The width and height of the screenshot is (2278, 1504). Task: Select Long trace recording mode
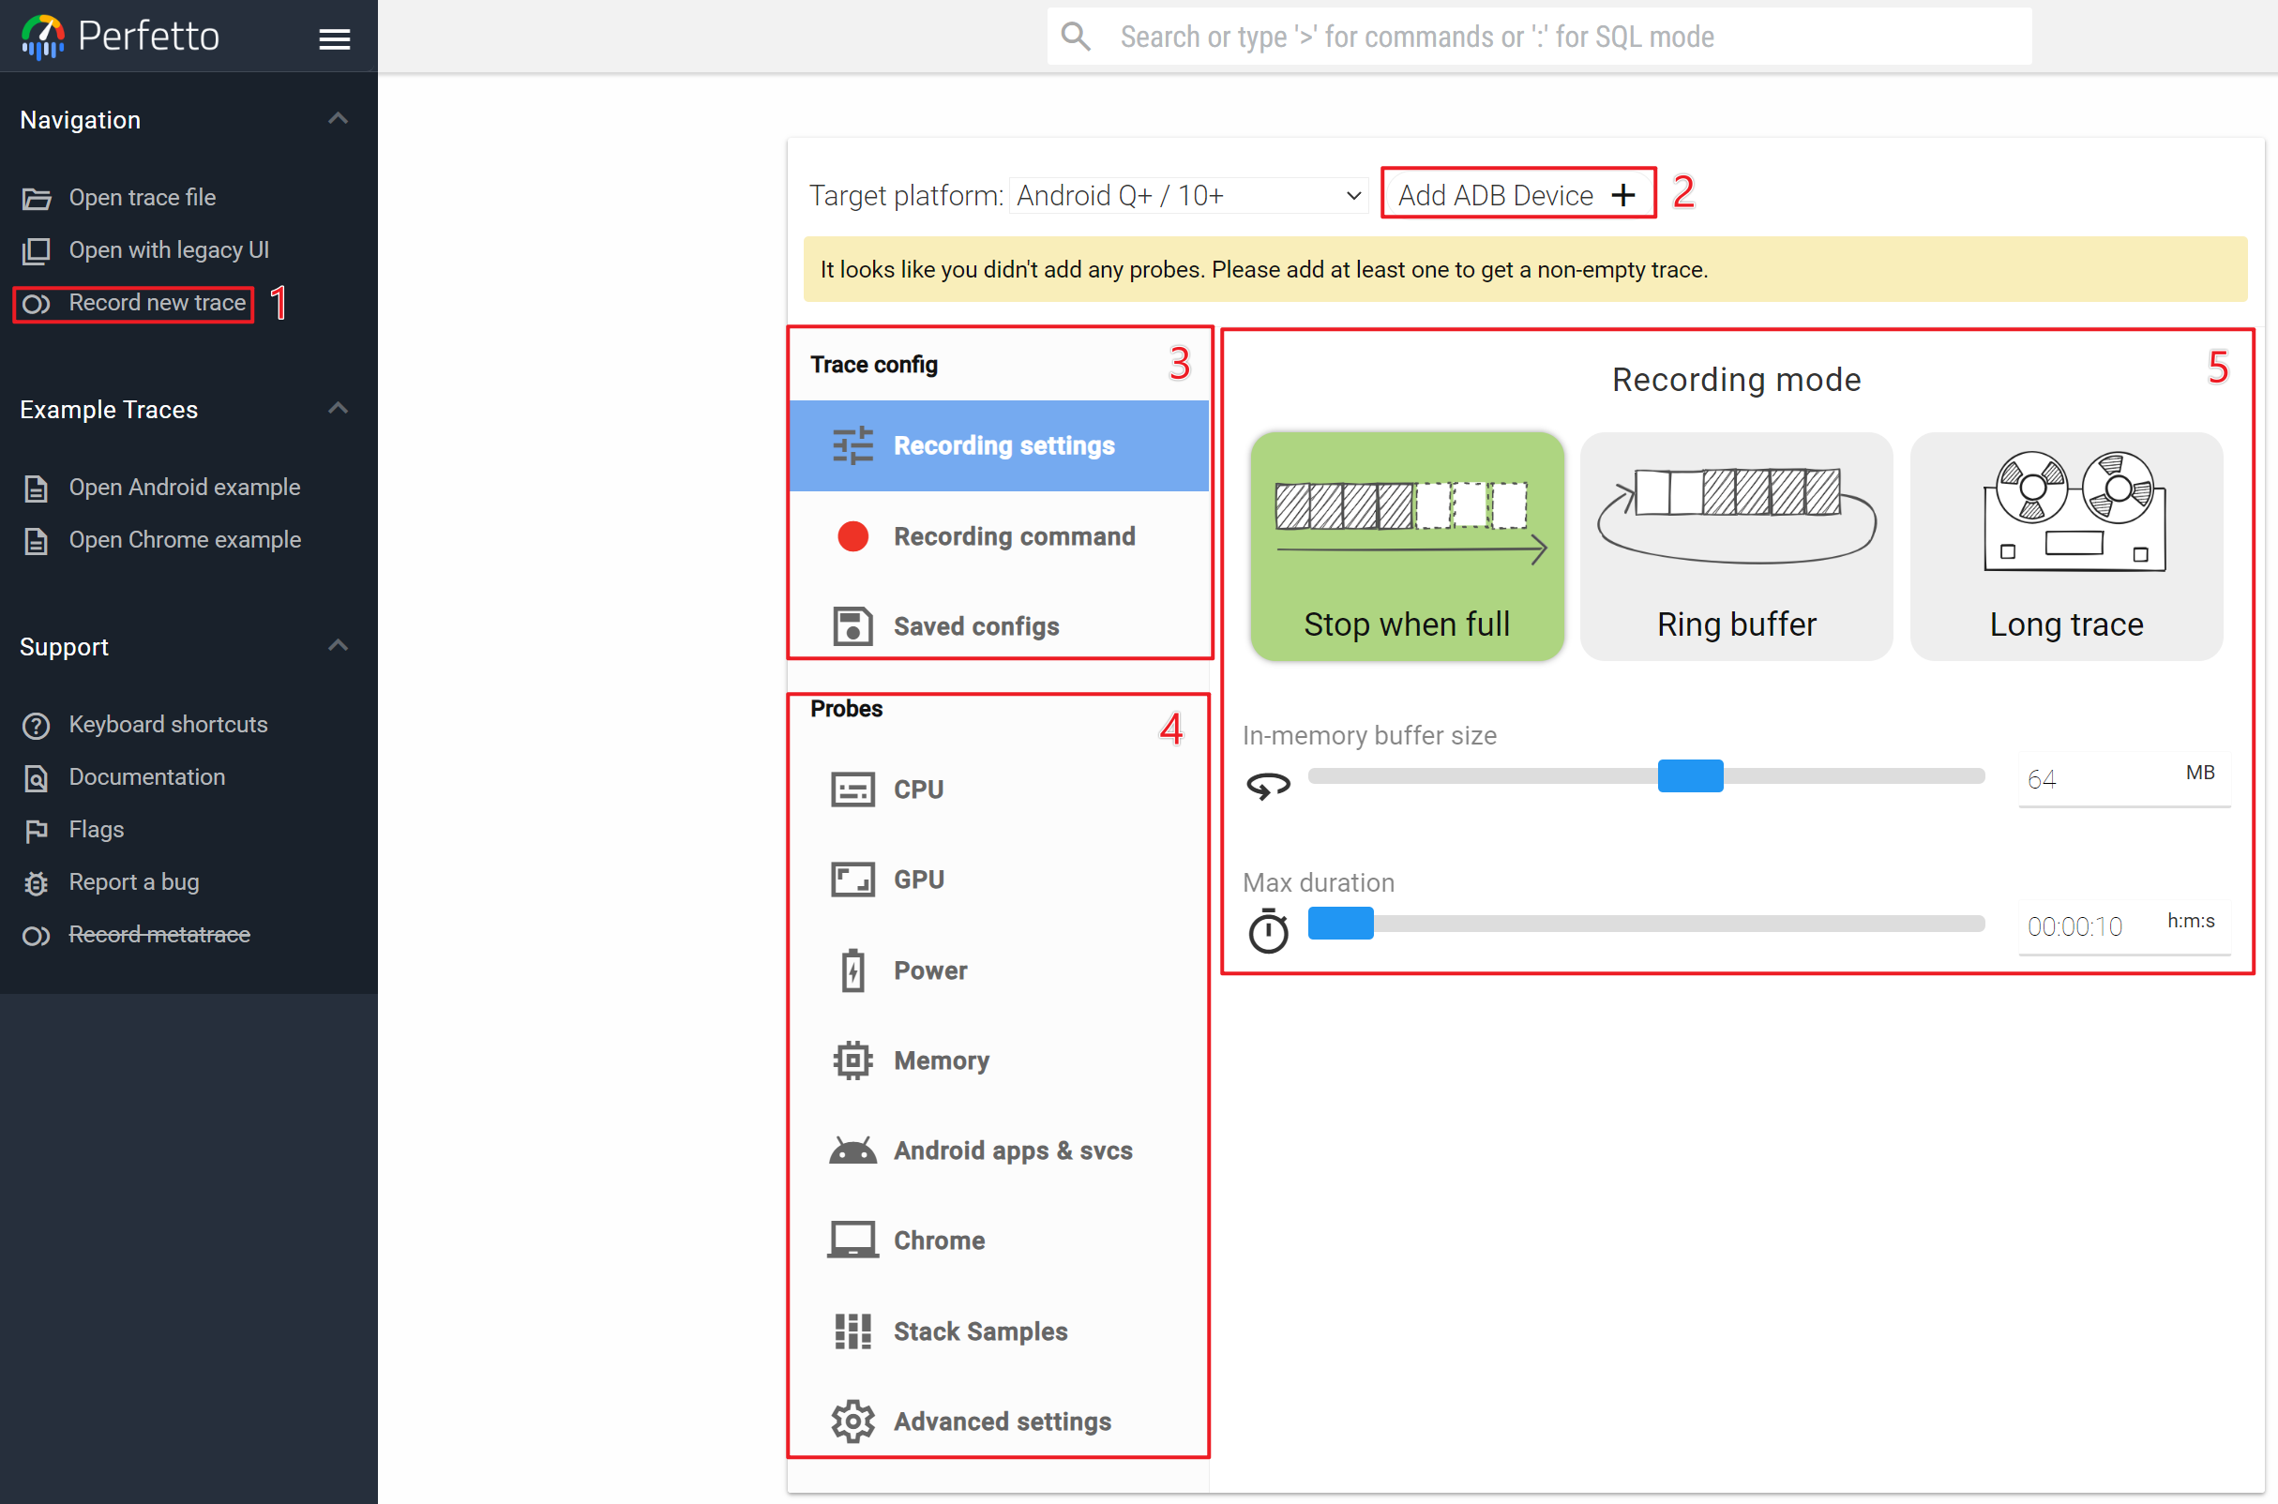2066,546
